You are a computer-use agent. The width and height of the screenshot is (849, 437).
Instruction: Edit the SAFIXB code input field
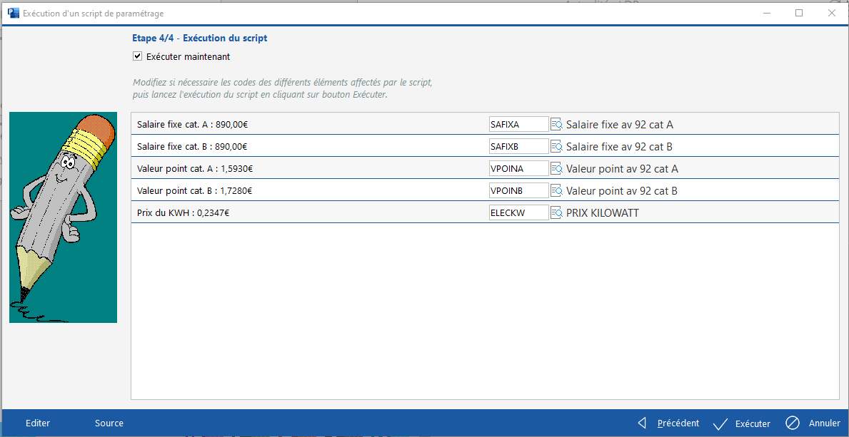[518, 147]
